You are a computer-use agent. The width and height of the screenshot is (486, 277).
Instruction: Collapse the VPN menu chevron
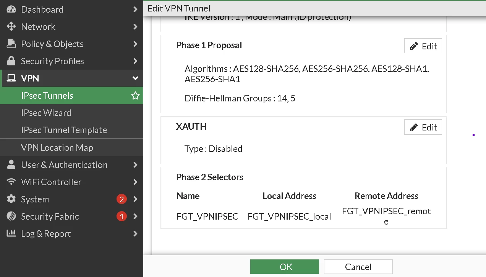[x=135, y=78]
